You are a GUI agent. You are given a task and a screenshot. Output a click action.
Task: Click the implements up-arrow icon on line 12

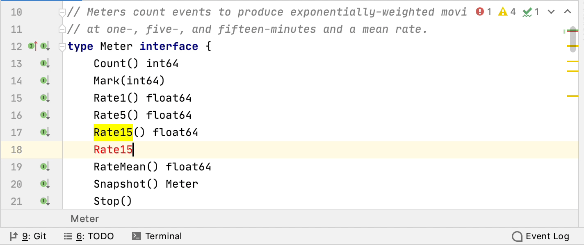click(32, 46)
